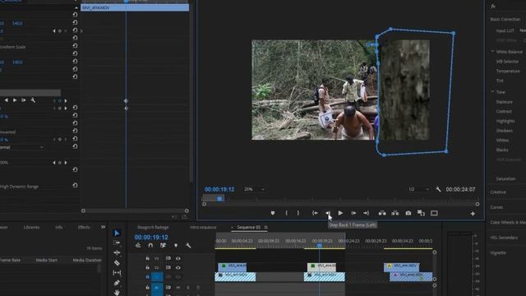Select the Slip tool
526x296 pixels.
tap(117, 272)
